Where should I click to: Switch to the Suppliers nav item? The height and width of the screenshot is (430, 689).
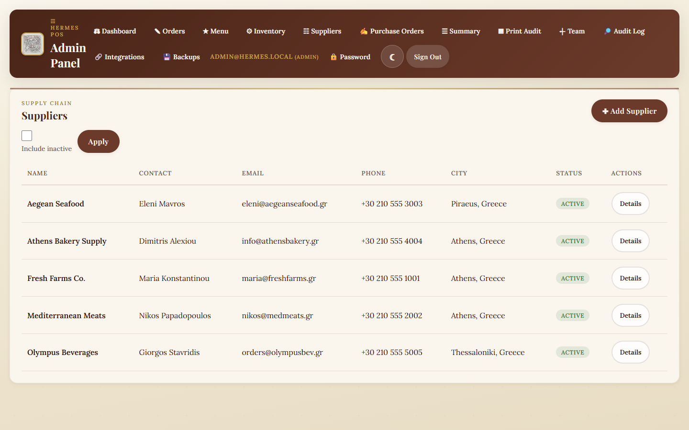pos(322,31)
